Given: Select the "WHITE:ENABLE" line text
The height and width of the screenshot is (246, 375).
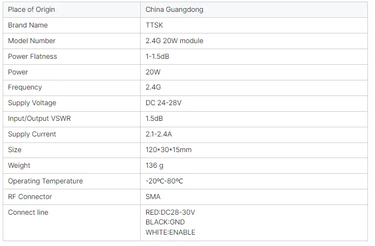Looking at the screenshot, I should click(170, 233).
